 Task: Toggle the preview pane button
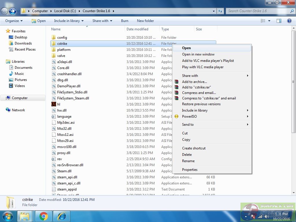click(x=279, y=21)
